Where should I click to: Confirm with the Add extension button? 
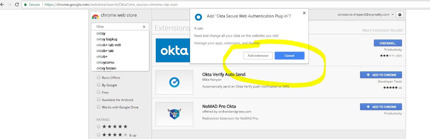258,55
